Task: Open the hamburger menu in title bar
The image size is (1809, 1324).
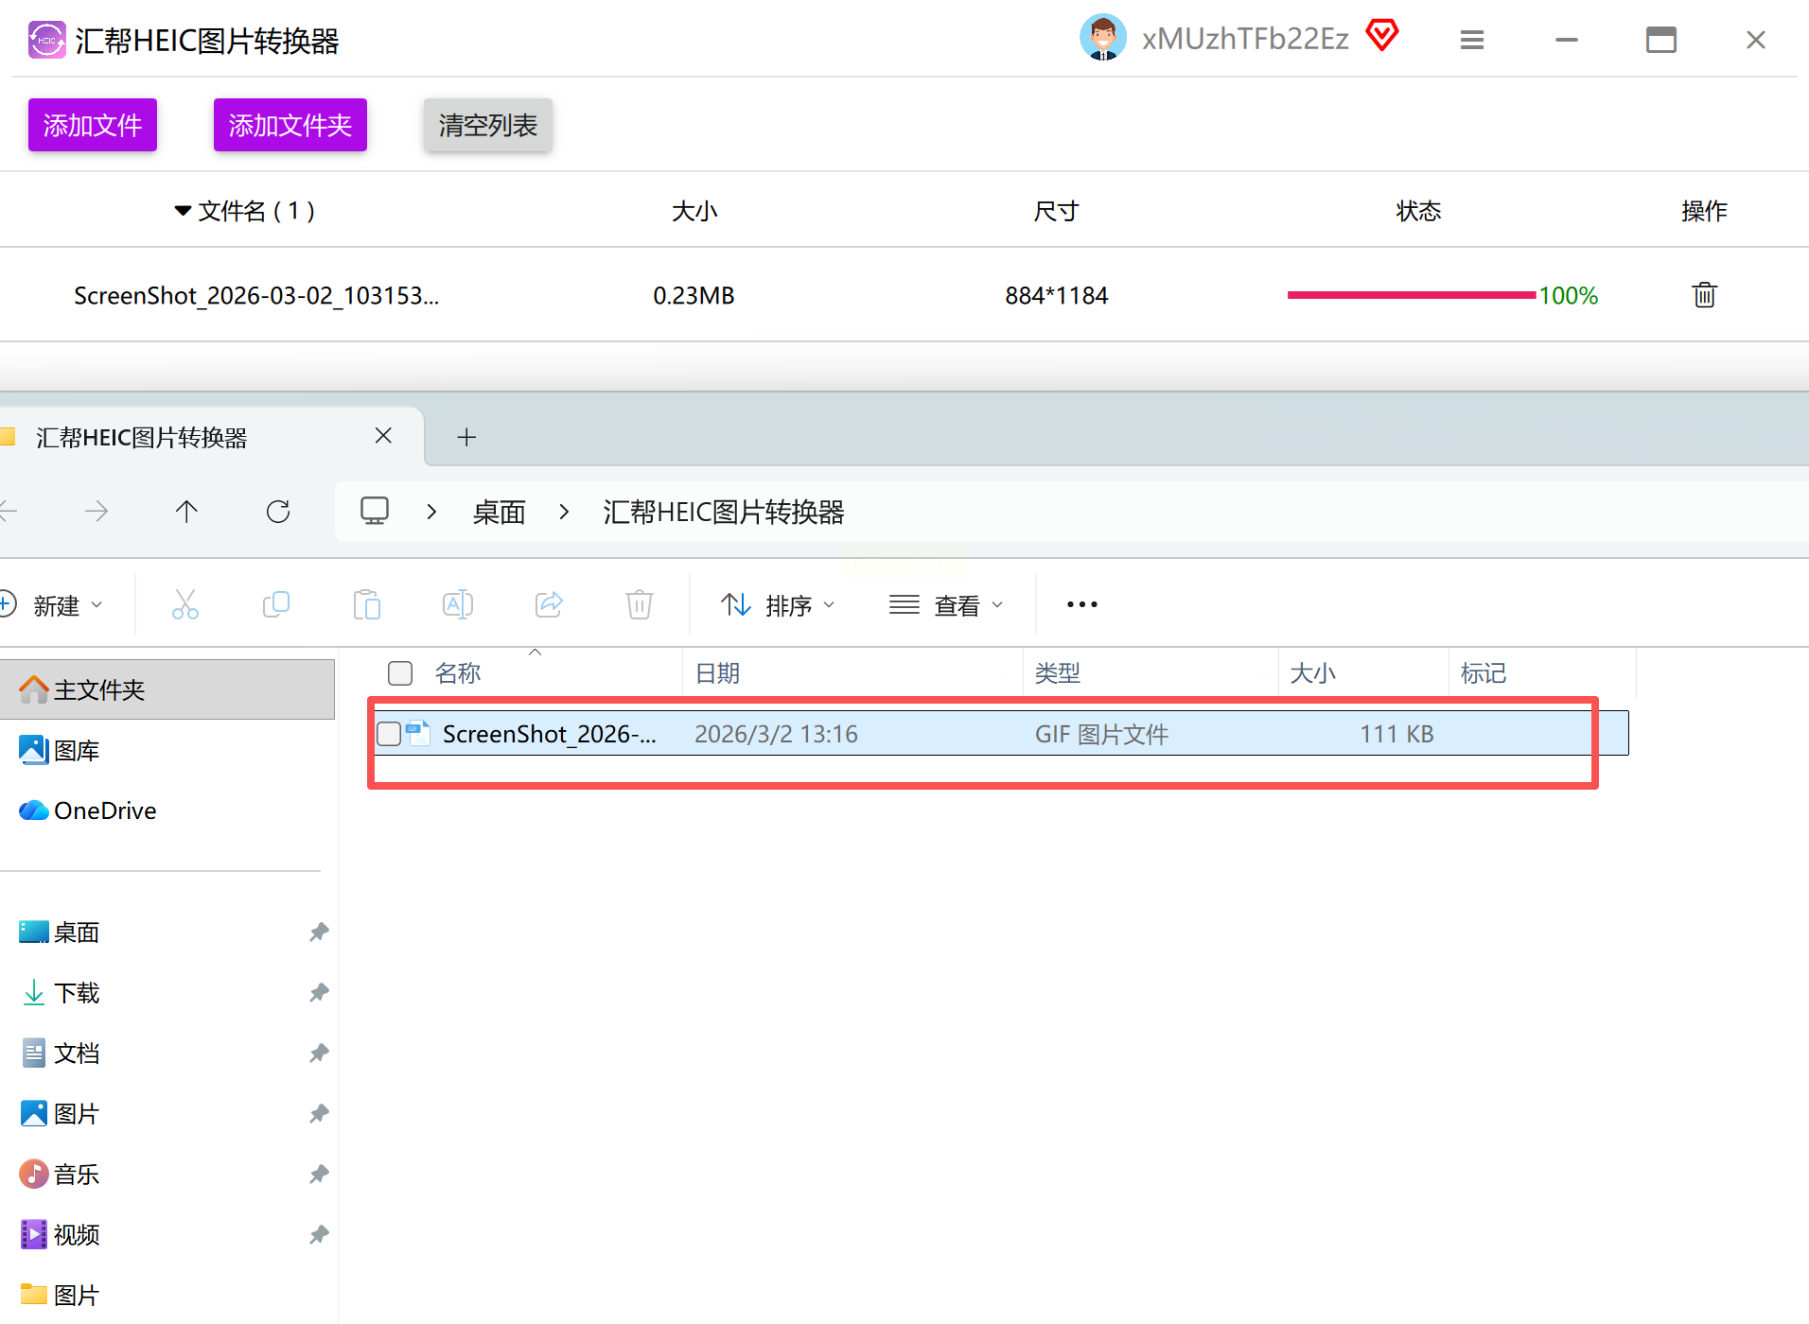Action: [x=1471, y=40]
